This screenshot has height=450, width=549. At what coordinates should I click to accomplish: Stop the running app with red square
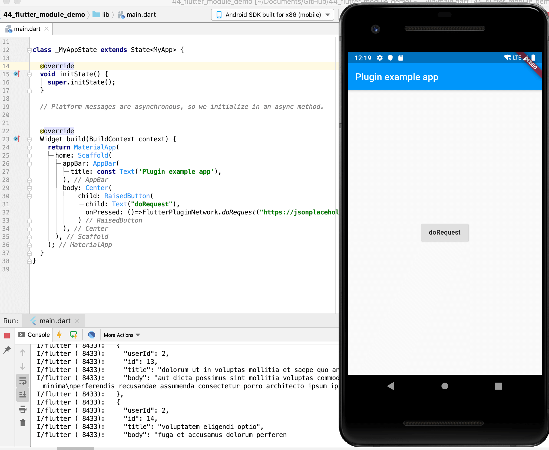(x=7, y=336)
